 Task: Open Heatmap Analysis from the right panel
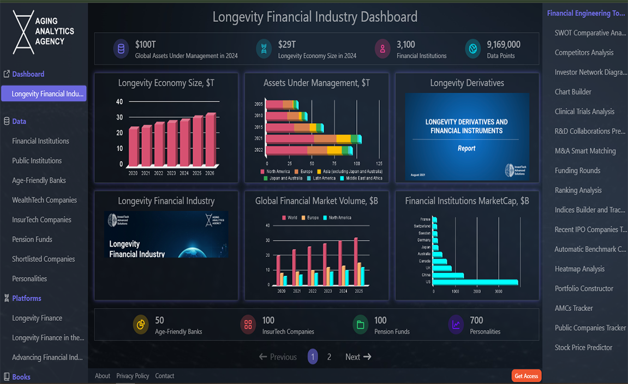coord(579,269)
